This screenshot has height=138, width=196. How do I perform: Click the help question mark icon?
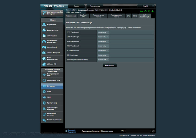coord(66,131)
